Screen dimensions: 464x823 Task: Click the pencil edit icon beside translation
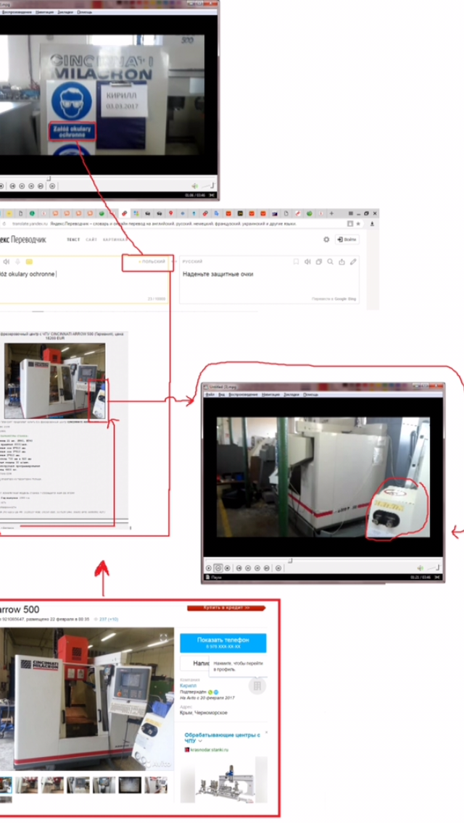[353, 262]
